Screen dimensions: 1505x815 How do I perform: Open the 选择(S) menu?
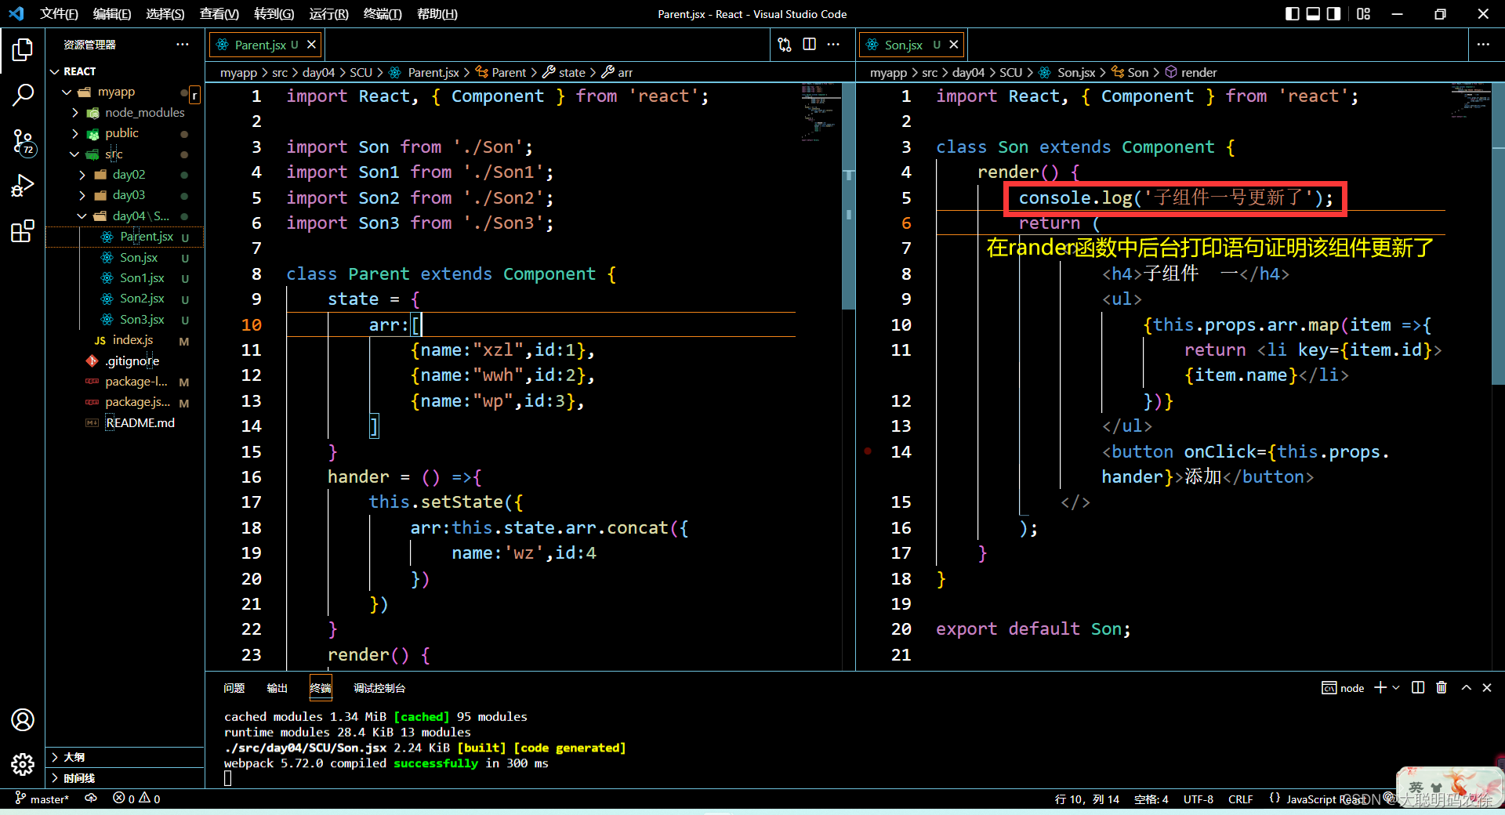pos(165,14)
